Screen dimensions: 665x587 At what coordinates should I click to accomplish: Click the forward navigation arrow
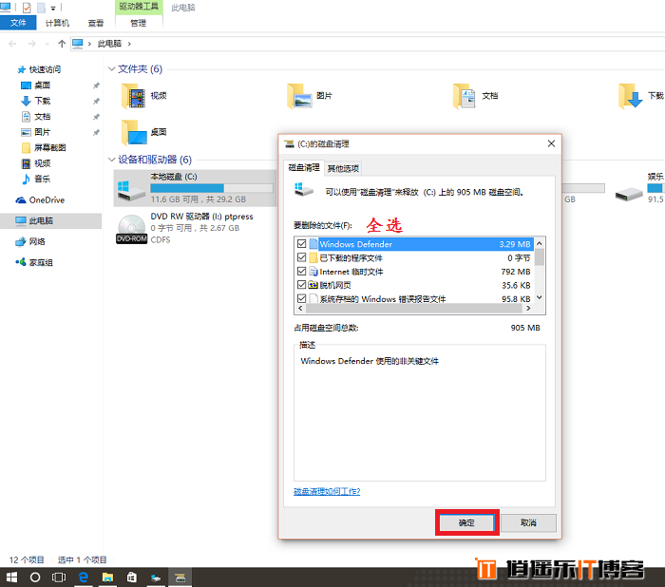31,44
